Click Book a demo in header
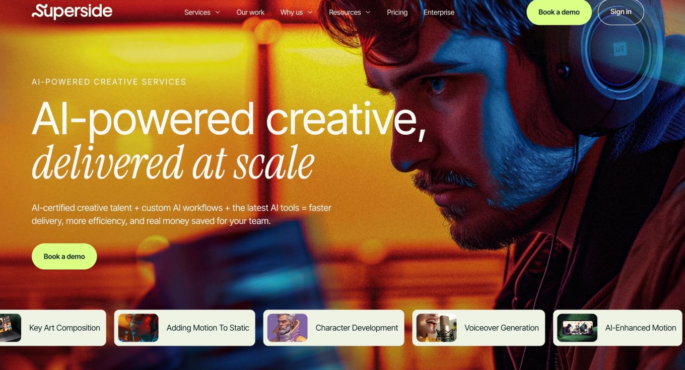 pos(559,12)
